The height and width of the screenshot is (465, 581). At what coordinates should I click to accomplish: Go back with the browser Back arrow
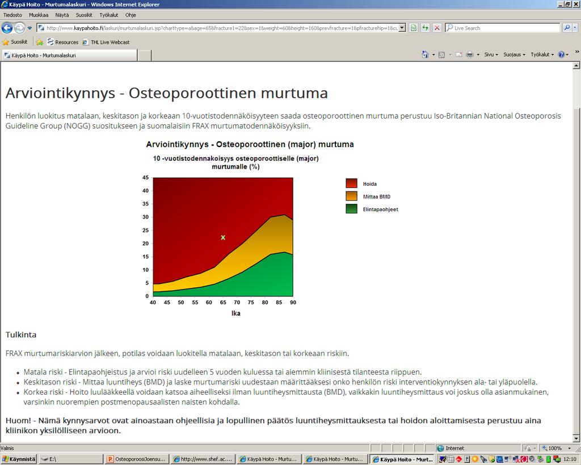pos(7,28)
